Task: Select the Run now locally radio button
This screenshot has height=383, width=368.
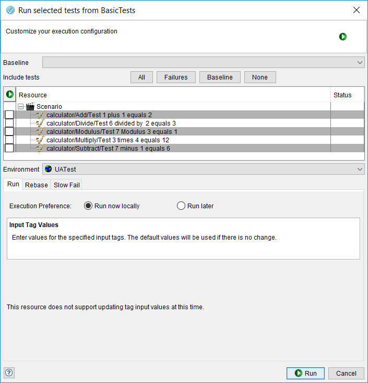Action: 88,206
